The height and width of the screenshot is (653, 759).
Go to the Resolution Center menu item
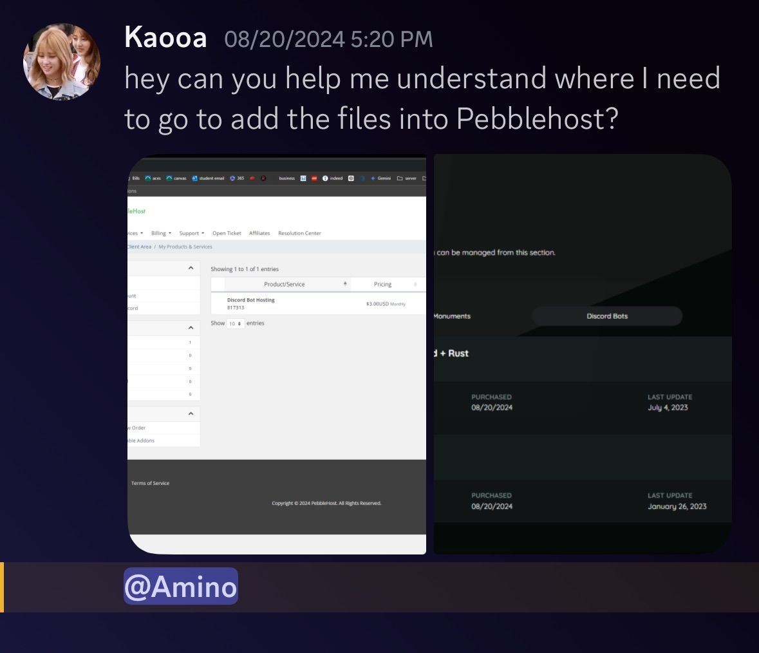point(299,233)
